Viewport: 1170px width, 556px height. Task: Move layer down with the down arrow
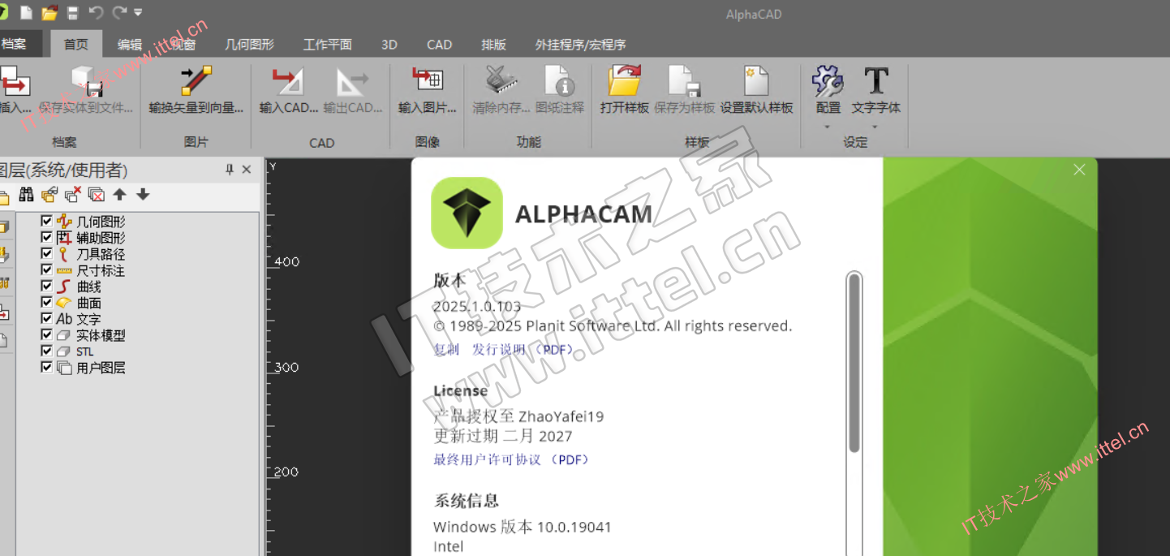coord(143,195)
